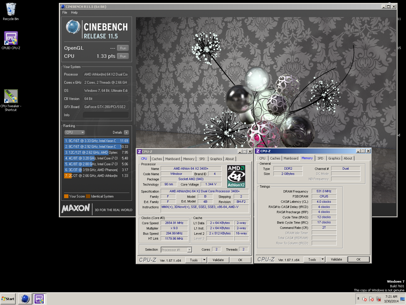Select ranking row 1 Intel Xeon 3.33 GHz

point(97,141)
